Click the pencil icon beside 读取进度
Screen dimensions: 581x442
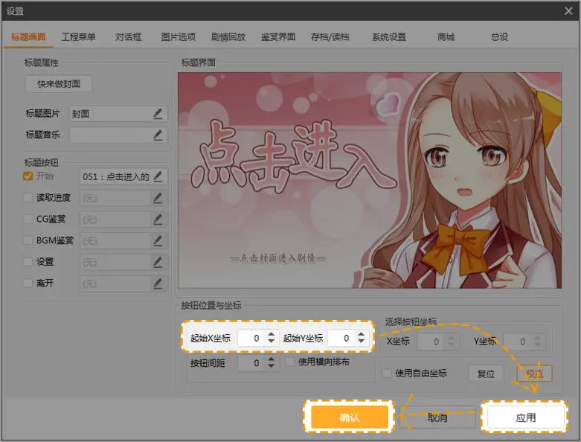[158, 198]
